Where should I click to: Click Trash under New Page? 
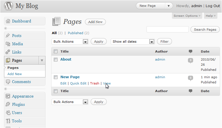(95, 83)
